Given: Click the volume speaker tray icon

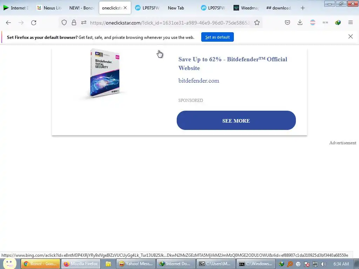Looking at the screenshot, I should coord(323,264).
